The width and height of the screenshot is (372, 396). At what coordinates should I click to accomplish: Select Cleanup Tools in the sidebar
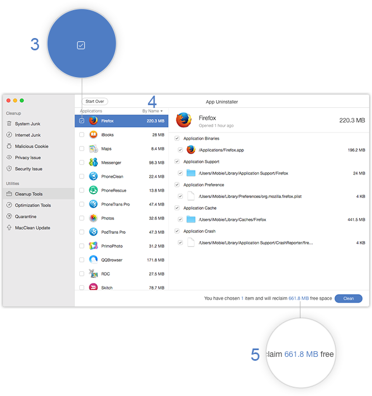point(39,194)
